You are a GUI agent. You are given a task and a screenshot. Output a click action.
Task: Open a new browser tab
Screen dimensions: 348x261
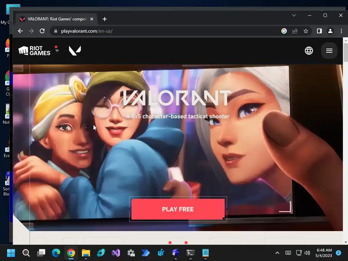tap(105, 19)
